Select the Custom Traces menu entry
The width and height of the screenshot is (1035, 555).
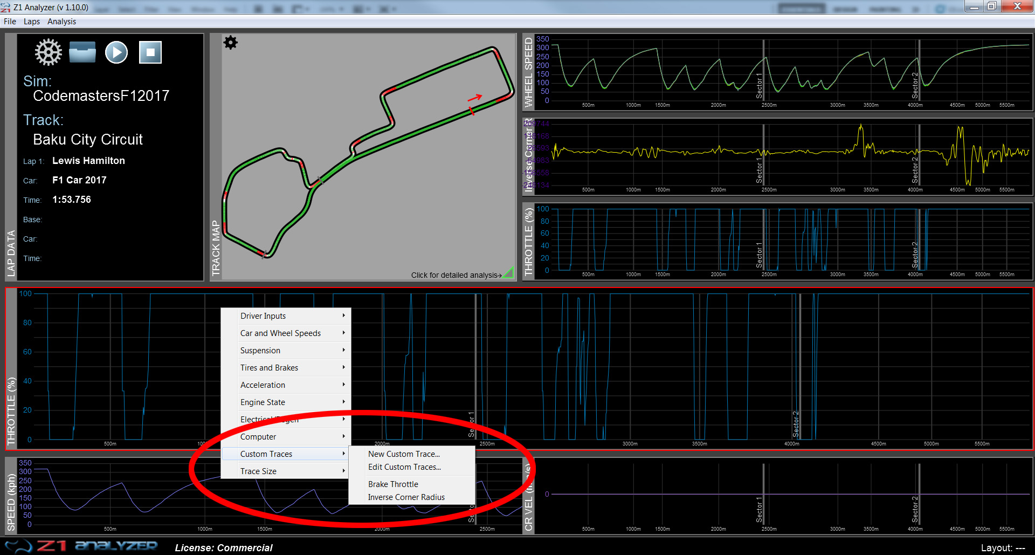286,454
